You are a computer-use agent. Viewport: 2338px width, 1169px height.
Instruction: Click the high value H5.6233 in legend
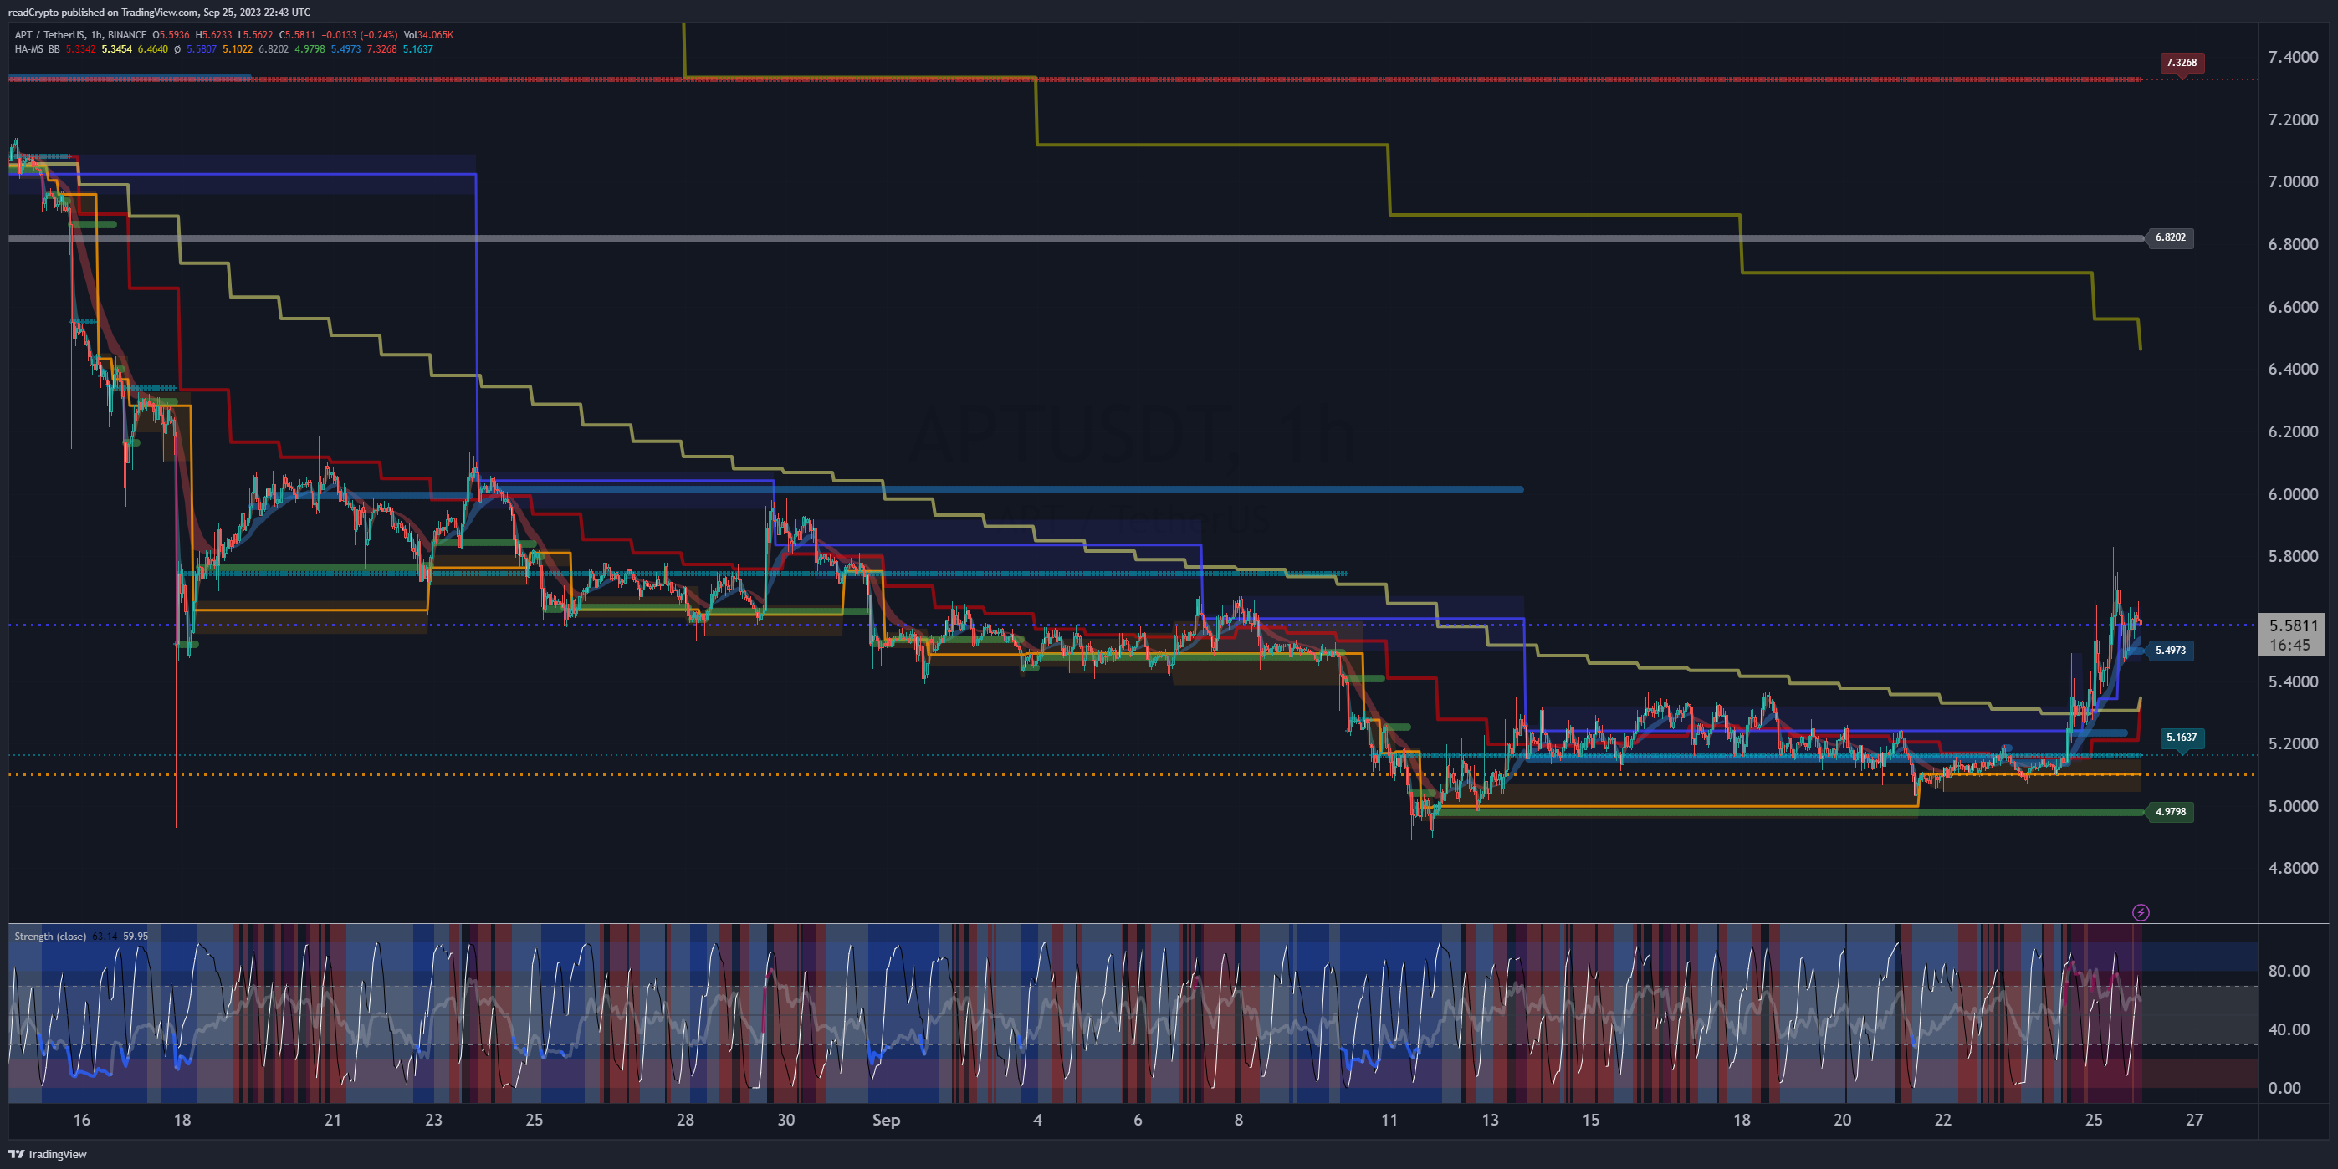213,35
